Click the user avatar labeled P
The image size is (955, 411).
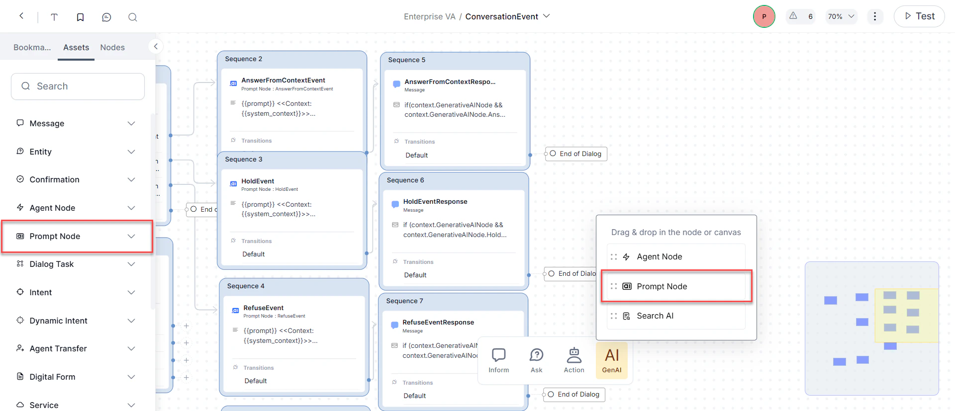[x=764, y=16]
